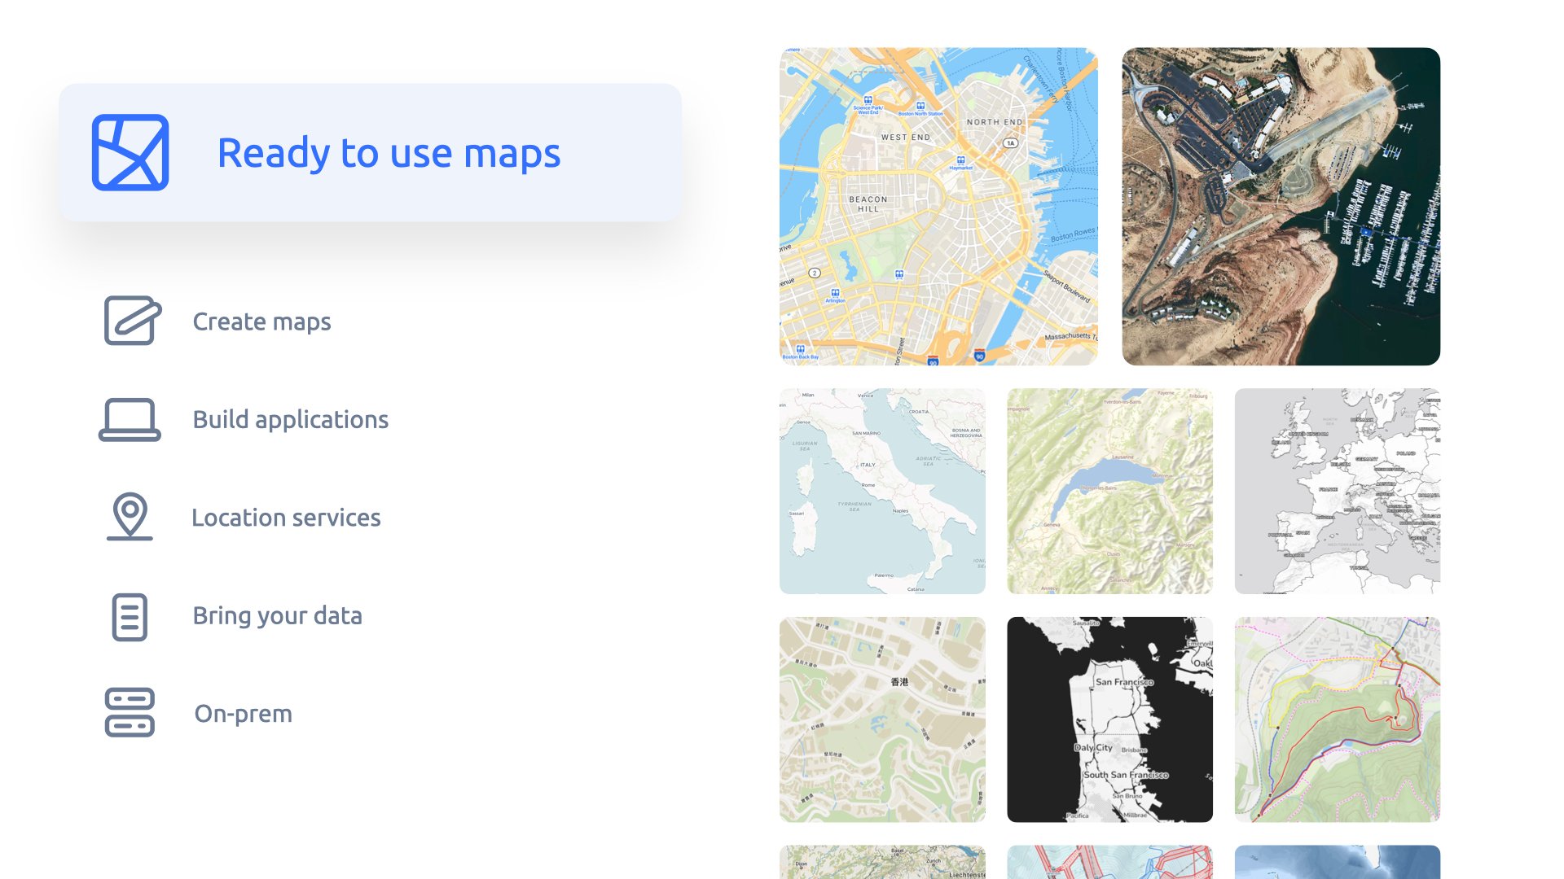Open the Create maps menu item
Screen dimensions: 1564x879
(261, 321)
